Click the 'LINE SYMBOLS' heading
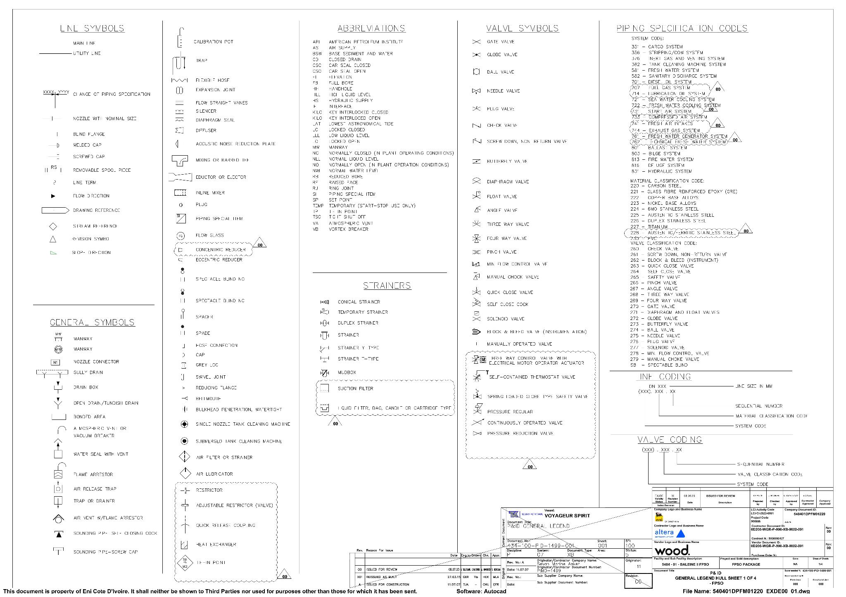 tap(92, 28)
